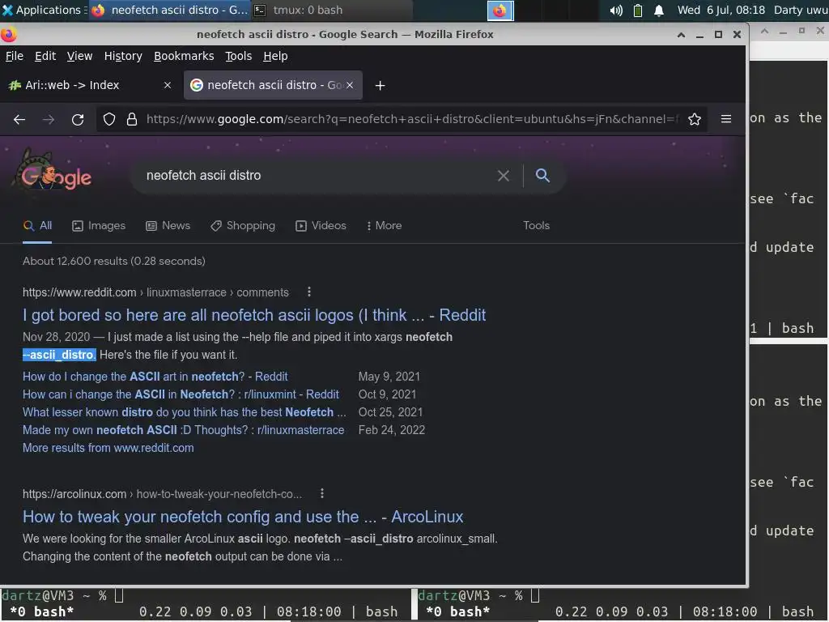Open a new tab with plus button
Screen dimensions: 829x622
pos(380,86)
